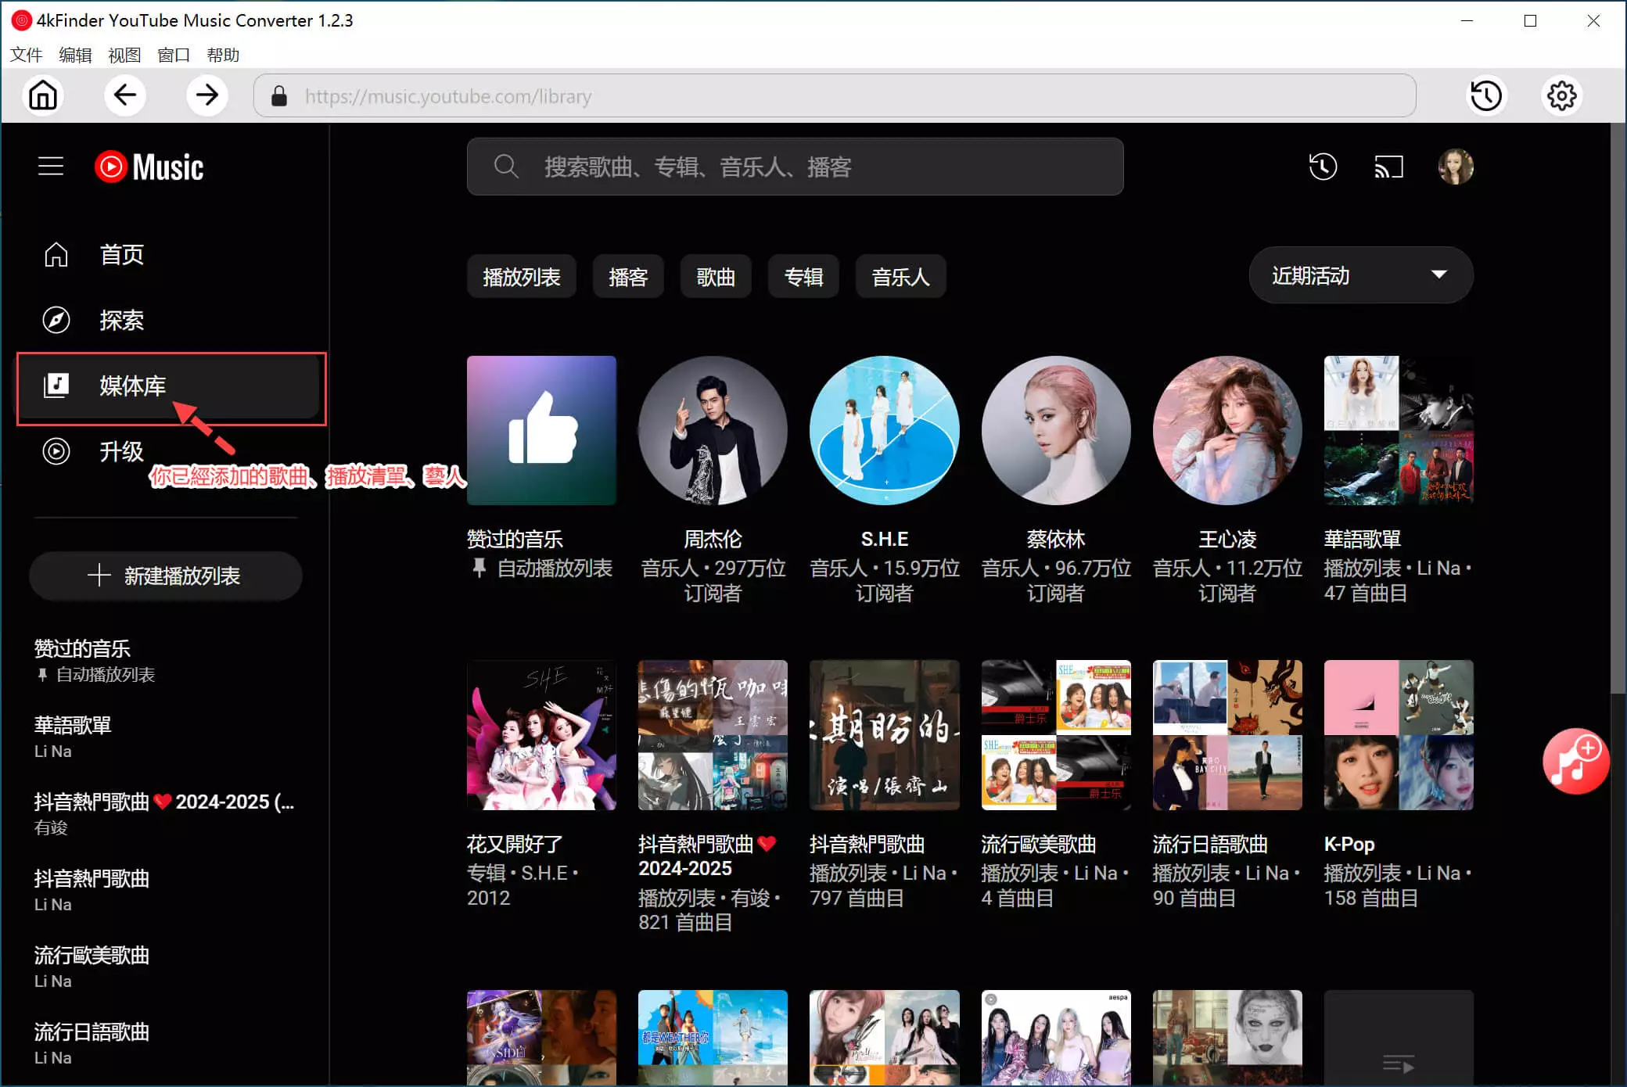The height and width of the screenshot is (1087, 1627).
Task: Filter library by 播客
Action: (628, 277)
